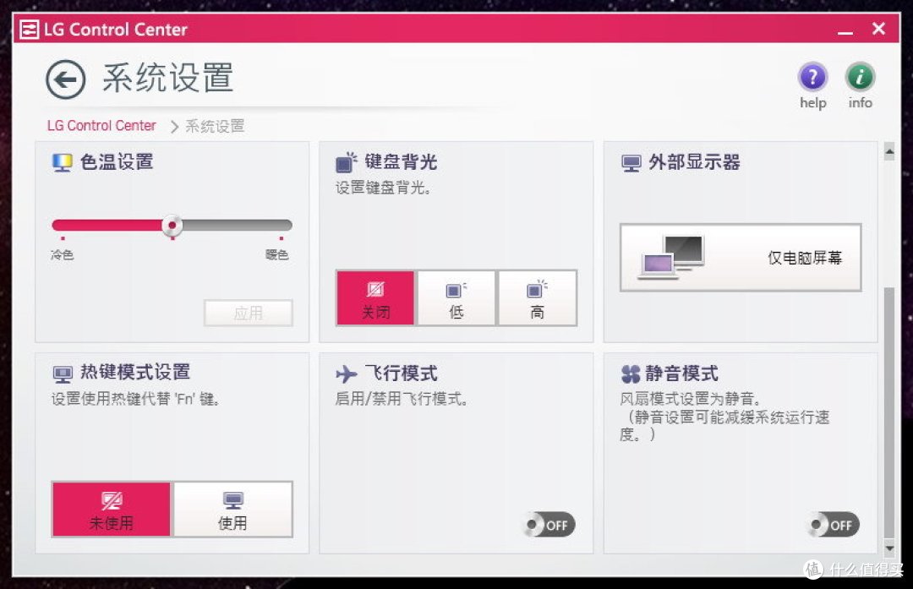Click the hotkey mode settings icon
This screenshot has width=913, height=589.
(63, 374)
